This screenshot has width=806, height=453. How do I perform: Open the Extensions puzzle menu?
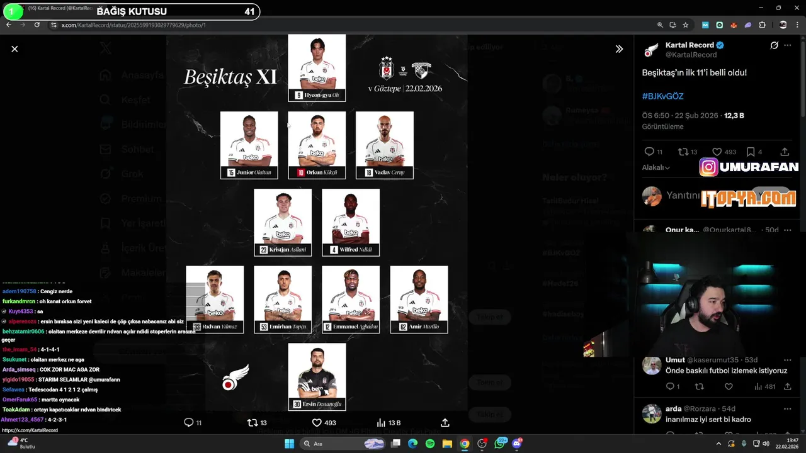tap(763, 25)
